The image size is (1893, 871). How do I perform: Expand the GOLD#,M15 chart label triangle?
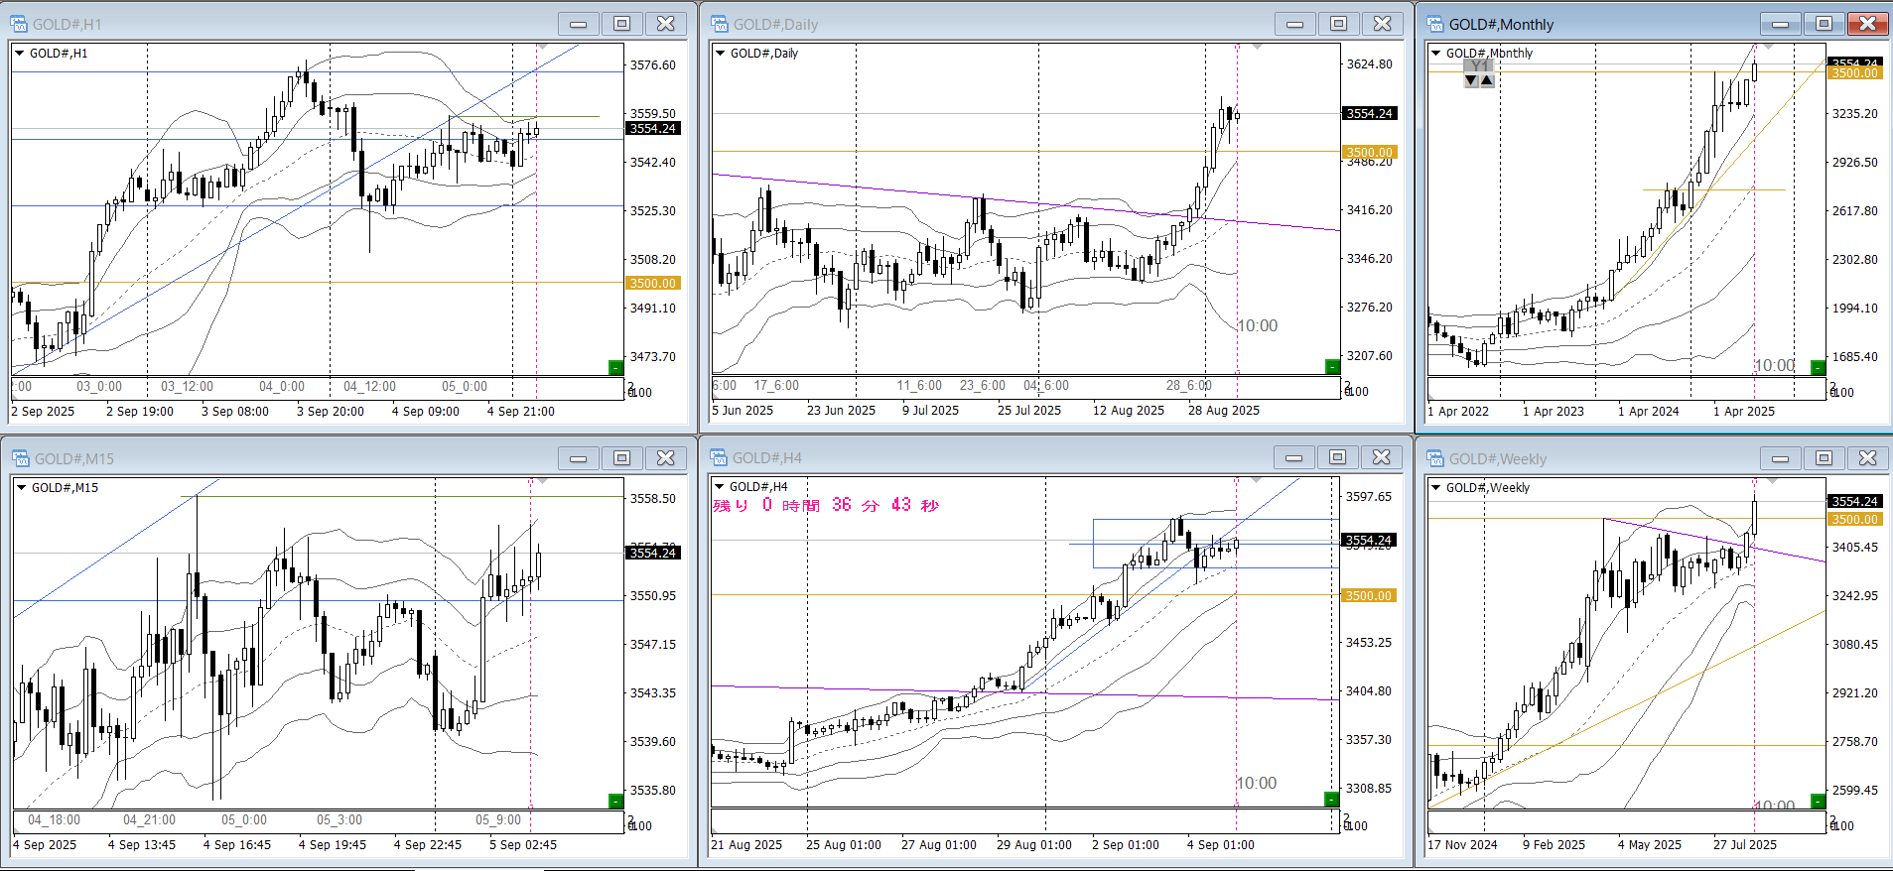point(21,488)
